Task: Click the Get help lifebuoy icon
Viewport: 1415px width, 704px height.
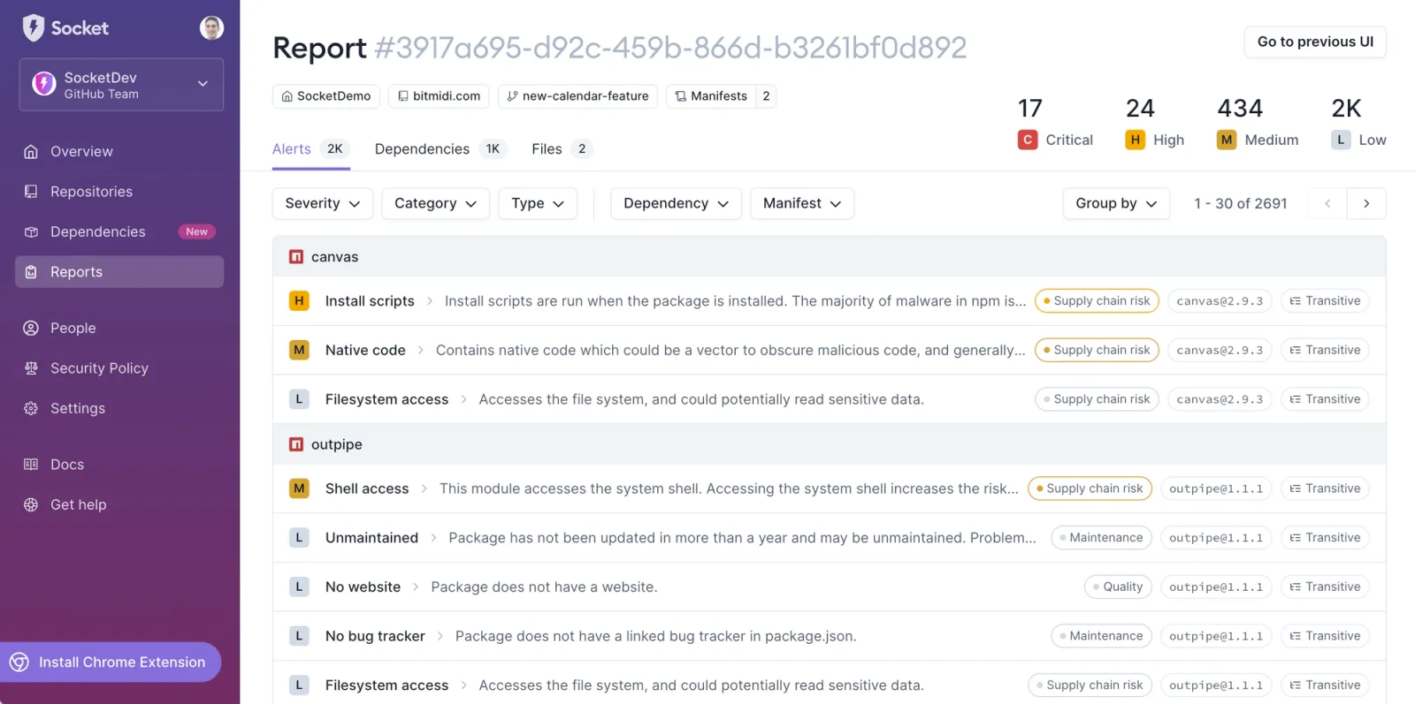Action: tap(31, 505)
